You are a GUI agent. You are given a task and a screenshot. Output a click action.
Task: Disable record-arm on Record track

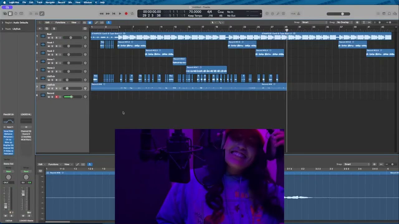56,97
